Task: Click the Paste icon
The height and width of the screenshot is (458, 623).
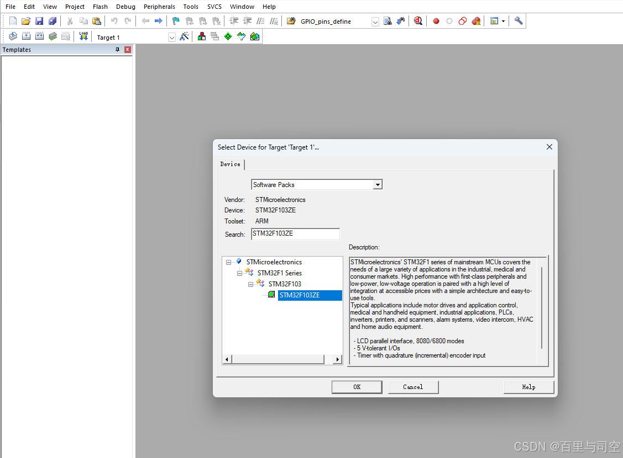Action: click(x=97, y=21)
